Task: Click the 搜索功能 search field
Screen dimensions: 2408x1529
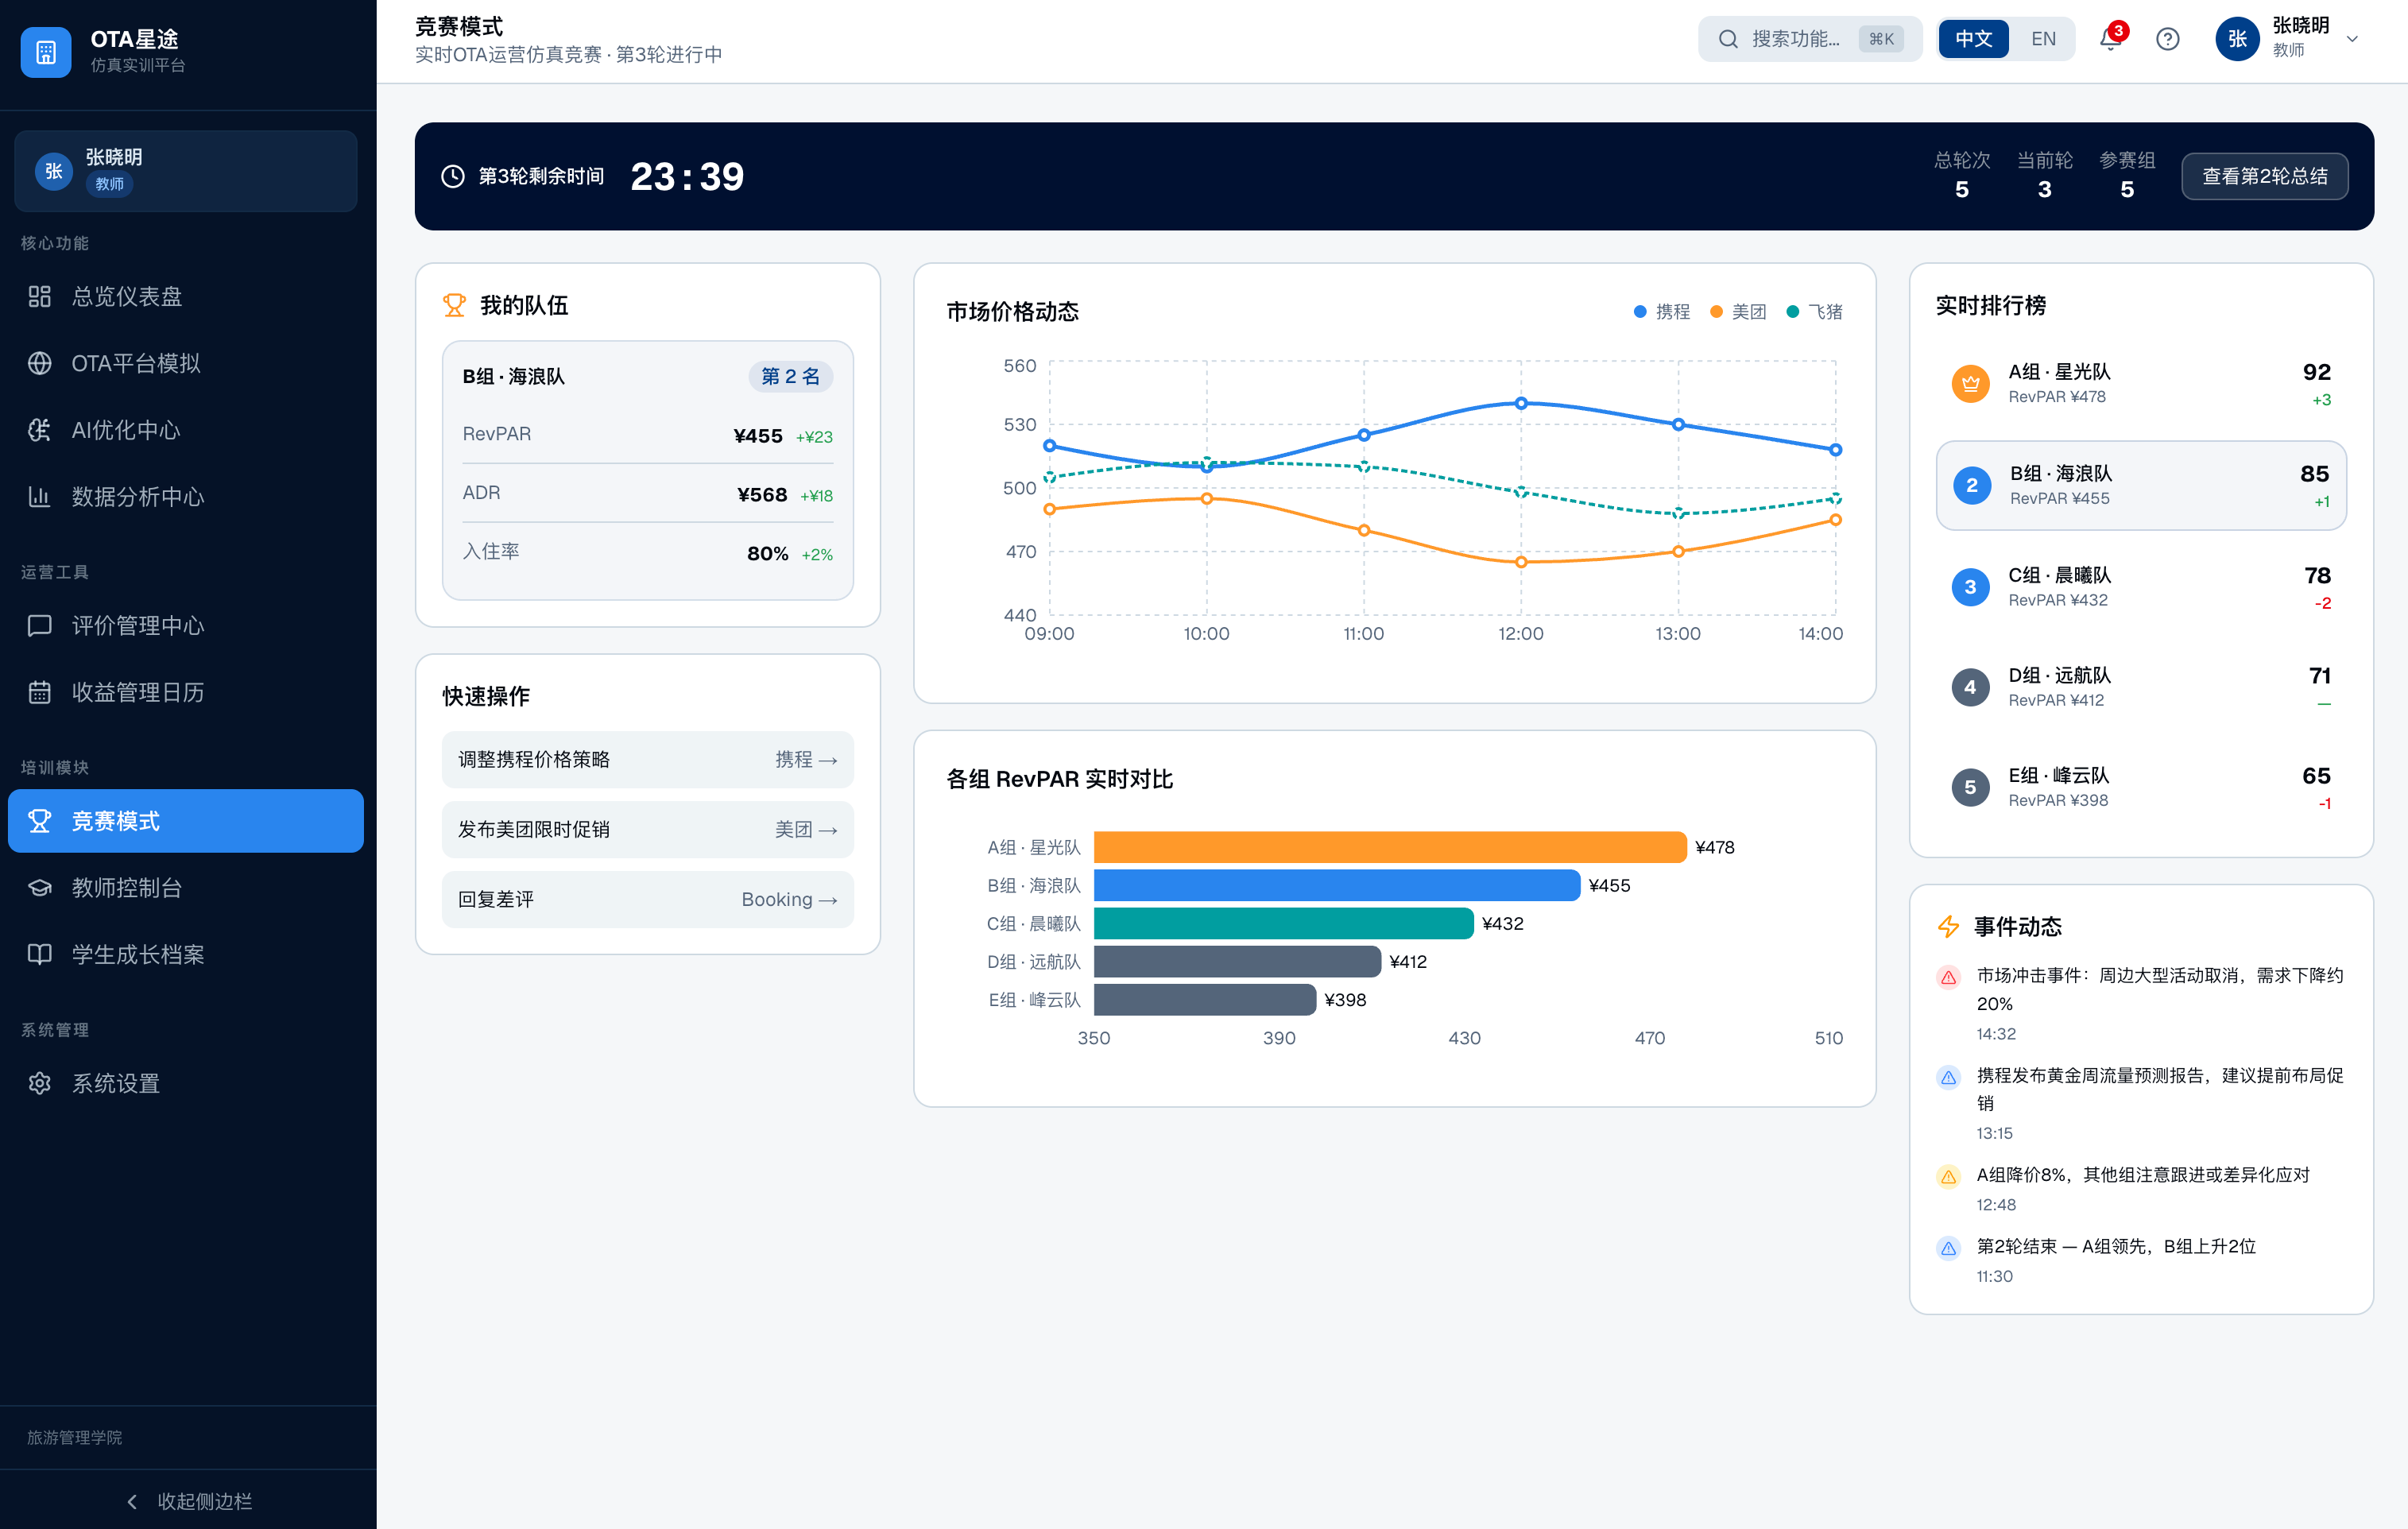Action: pyautogui.click(x=1795, y=39)
